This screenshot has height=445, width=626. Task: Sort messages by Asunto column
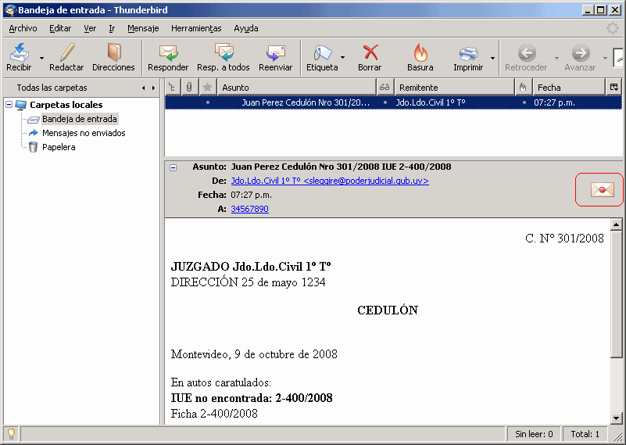coord(297,87)
